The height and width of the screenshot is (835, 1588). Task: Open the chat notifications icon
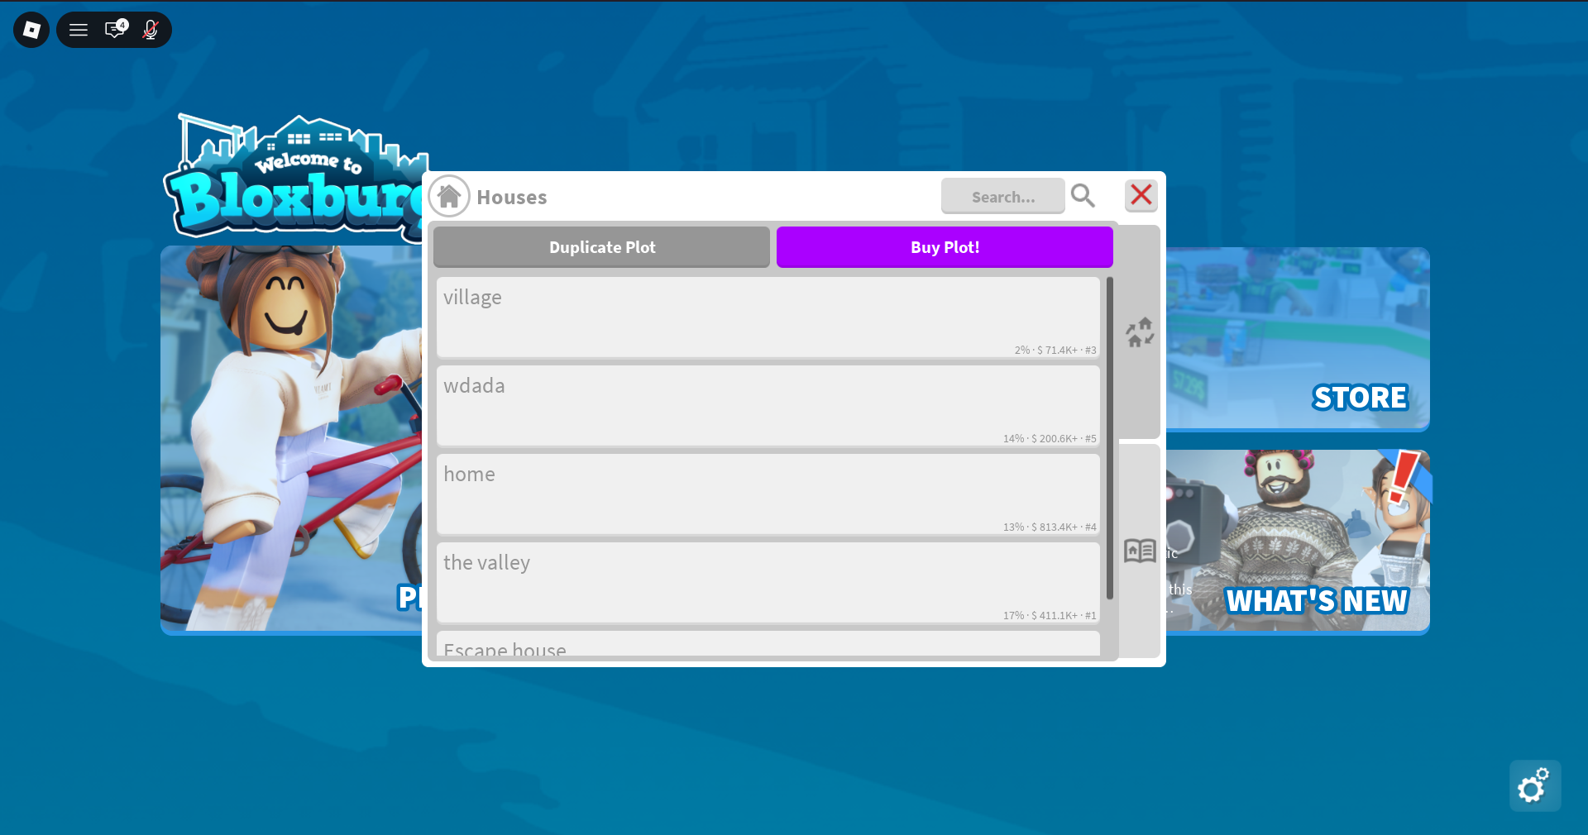click(116, 30)
